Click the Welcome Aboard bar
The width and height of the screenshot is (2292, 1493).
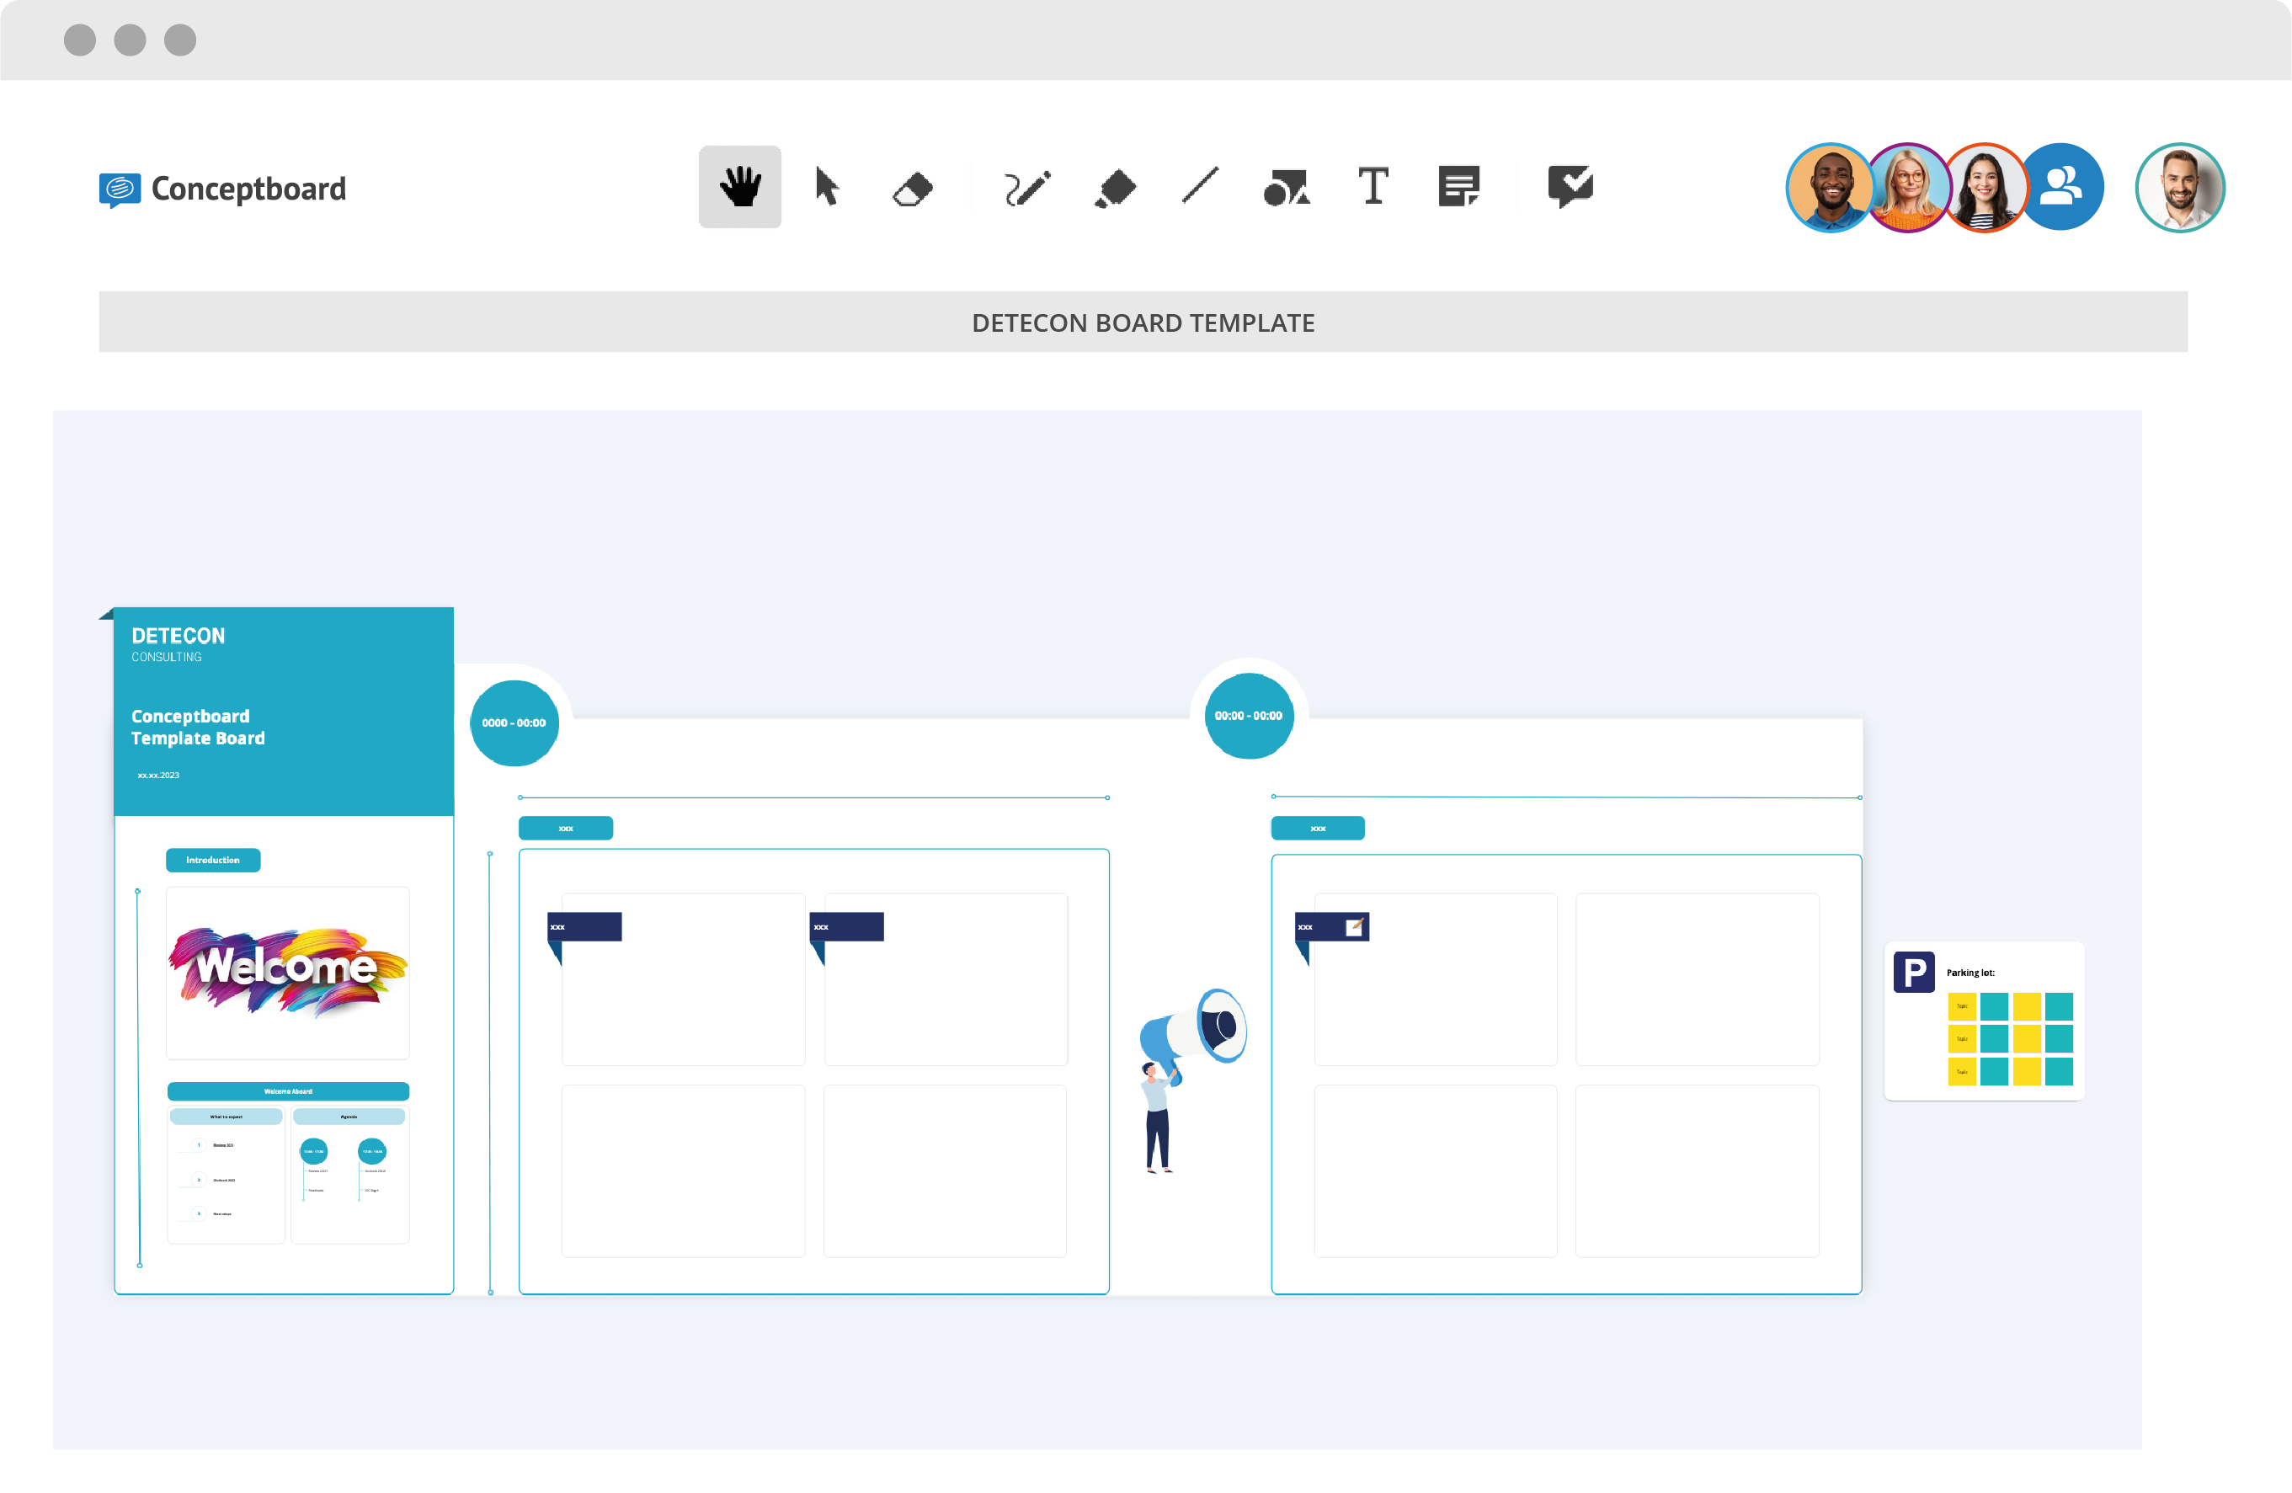(288, 1091)
